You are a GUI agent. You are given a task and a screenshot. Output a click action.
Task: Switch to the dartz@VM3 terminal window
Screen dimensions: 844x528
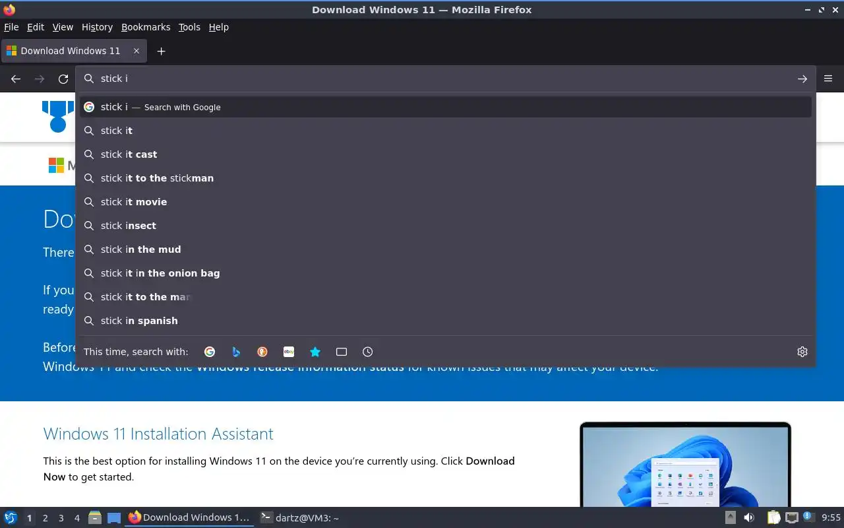point(300,518)
